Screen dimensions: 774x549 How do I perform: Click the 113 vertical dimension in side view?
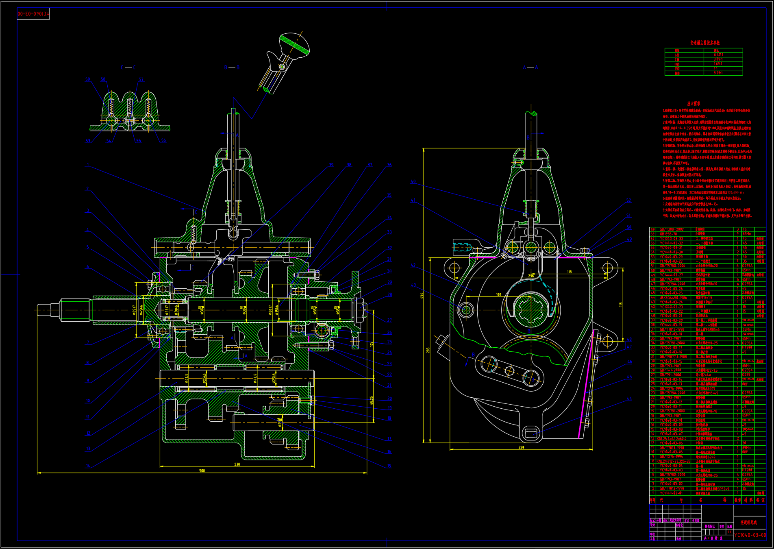(x=621, y=304)
